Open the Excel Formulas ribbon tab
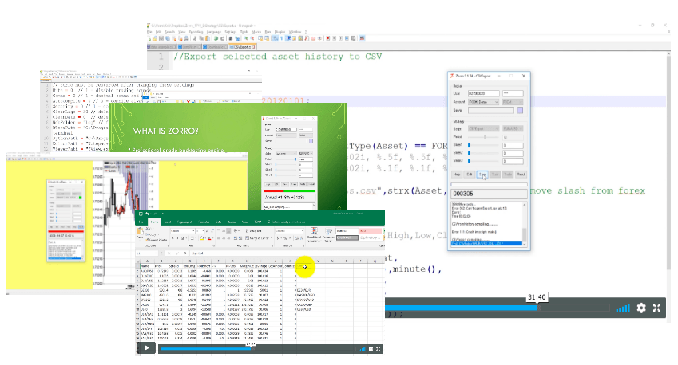The width and height of the screenshot is (678, 365). (204, 222)
